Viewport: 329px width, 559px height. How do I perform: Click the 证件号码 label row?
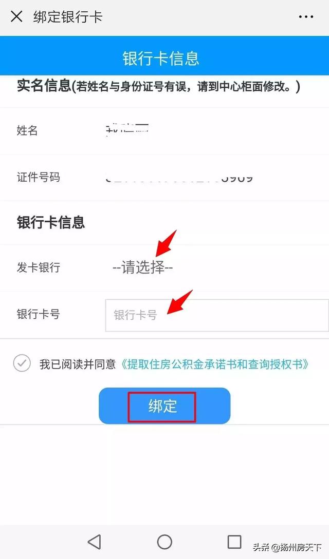[164, 178]
